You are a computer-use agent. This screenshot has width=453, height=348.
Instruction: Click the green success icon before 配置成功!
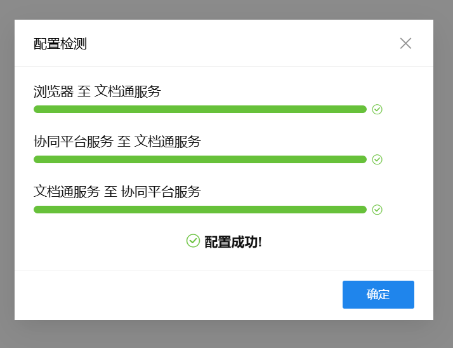(x=193, y=241)
